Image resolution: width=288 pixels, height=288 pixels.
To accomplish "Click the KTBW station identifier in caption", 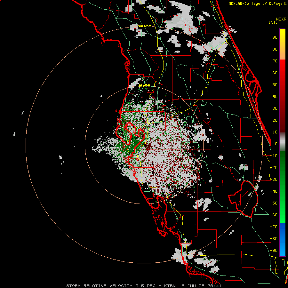I will click(x=170, y=286).
